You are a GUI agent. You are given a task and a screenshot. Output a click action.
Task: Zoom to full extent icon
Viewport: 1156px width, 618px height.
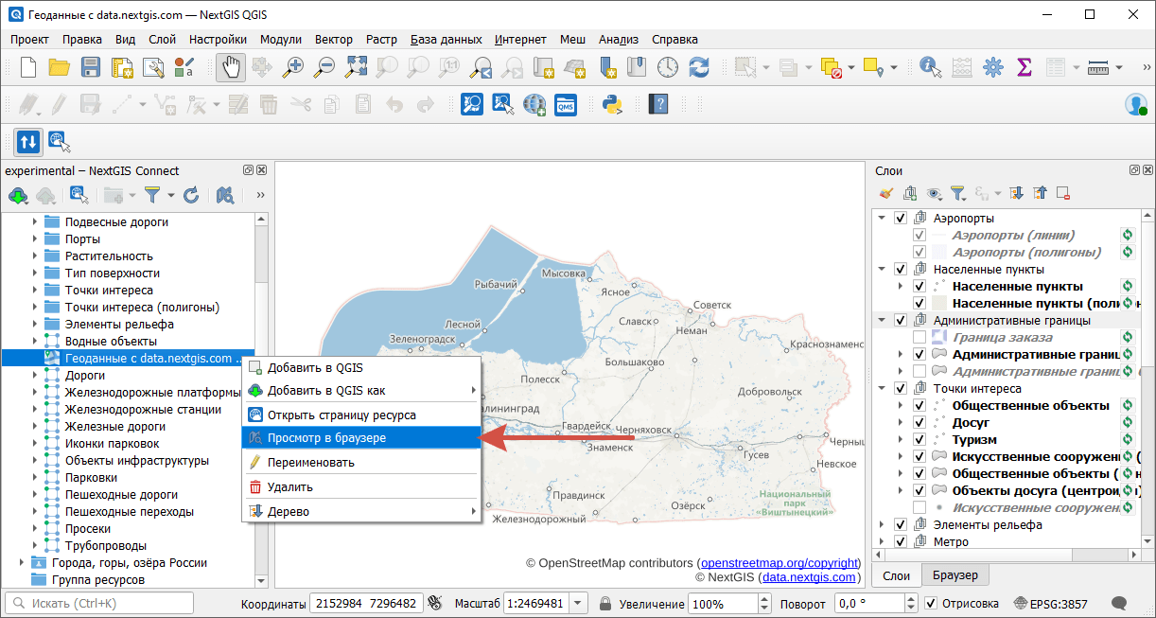click(x=356, y=67)
